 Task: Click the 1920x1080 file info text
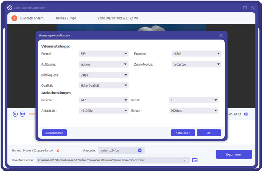click(117, 18)
